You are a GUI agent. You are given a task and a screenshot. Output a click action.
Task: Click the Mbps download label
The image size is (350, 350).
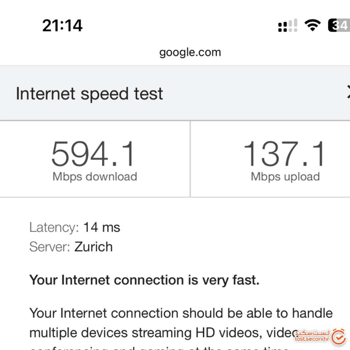click(95, 177)
